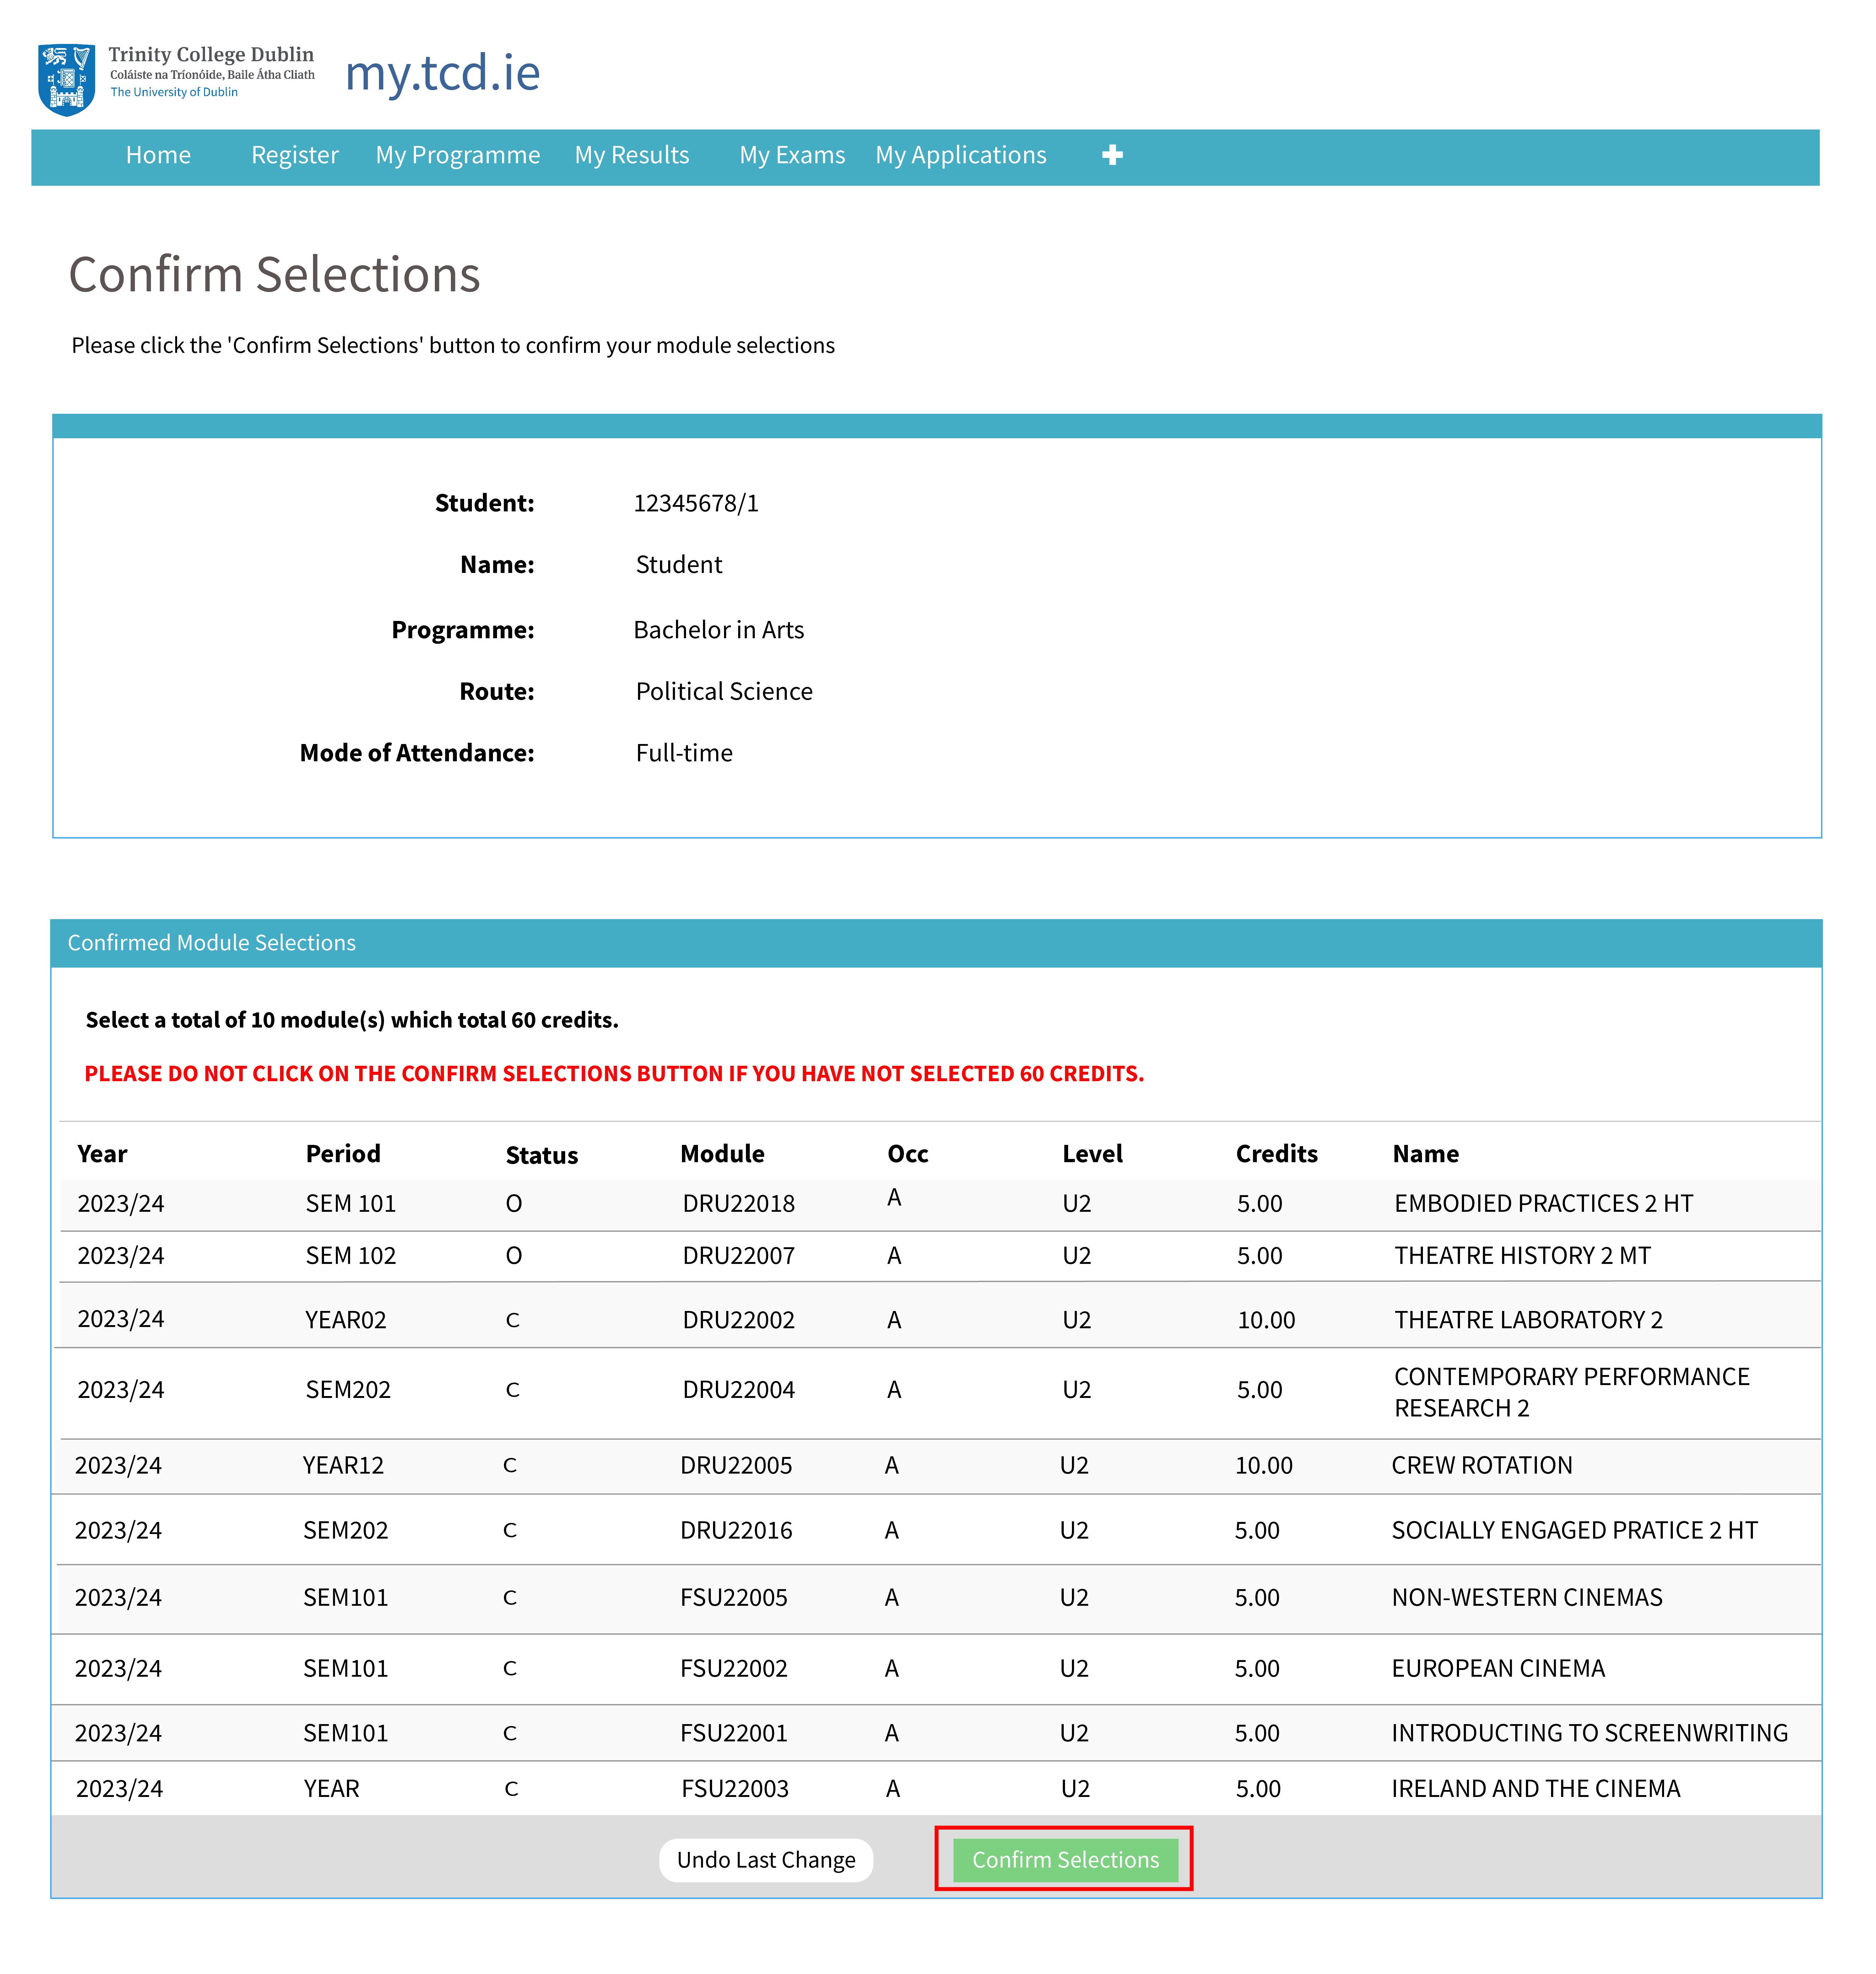The image size is (1876, 1974).
Task: Click the Year column header
Action: [102, 1154]
